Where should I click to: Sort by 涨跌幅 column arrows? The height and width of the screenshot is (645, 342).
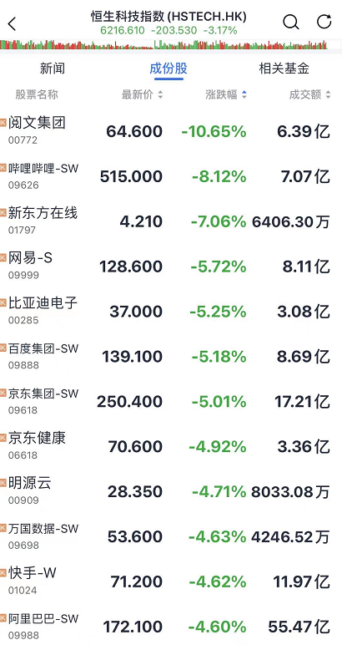point(244,95)
